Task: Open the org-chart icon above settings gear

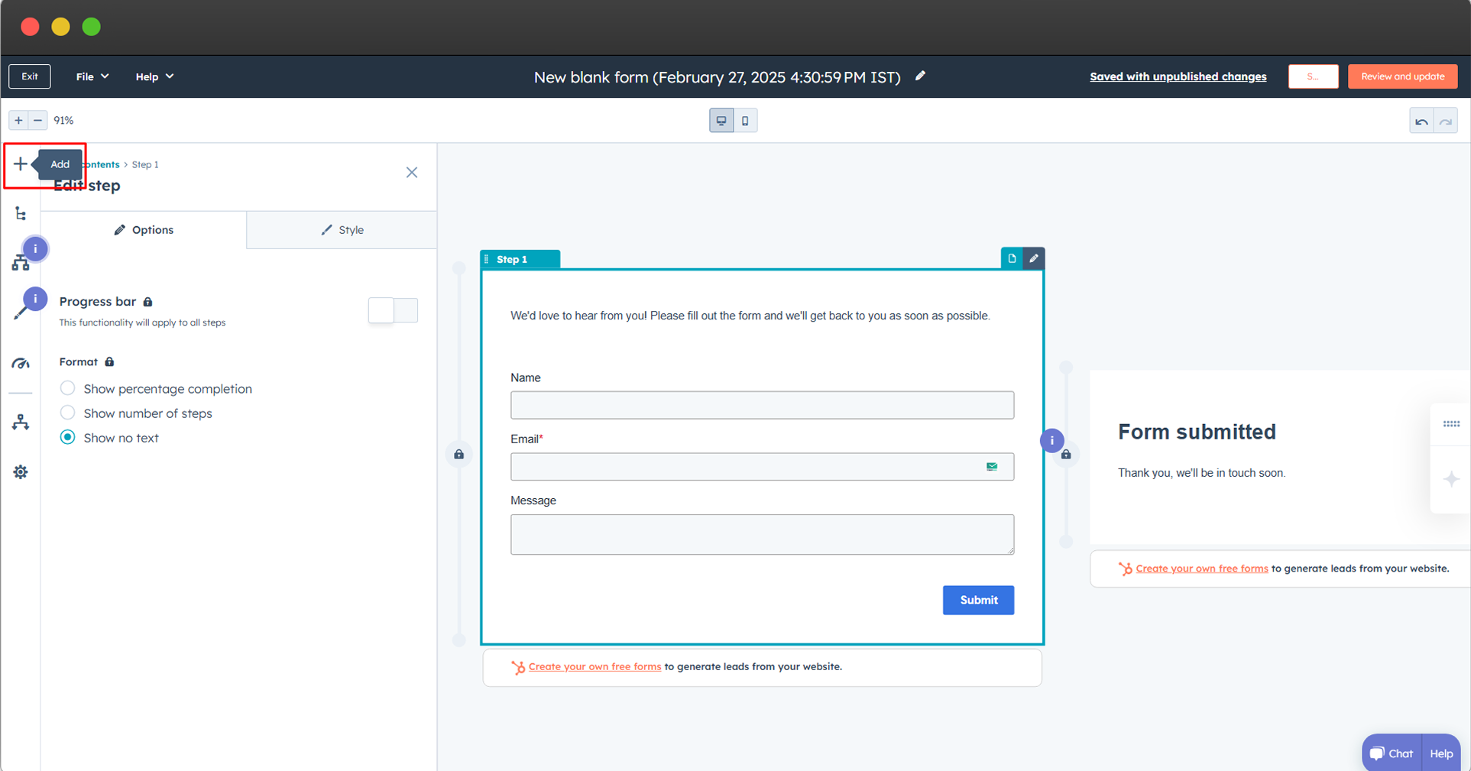Action: click(21, 423)
